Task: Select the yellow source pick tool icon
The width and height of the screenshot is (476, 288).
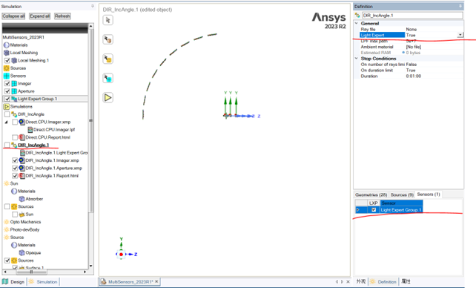Action: [x=108, y=59]
